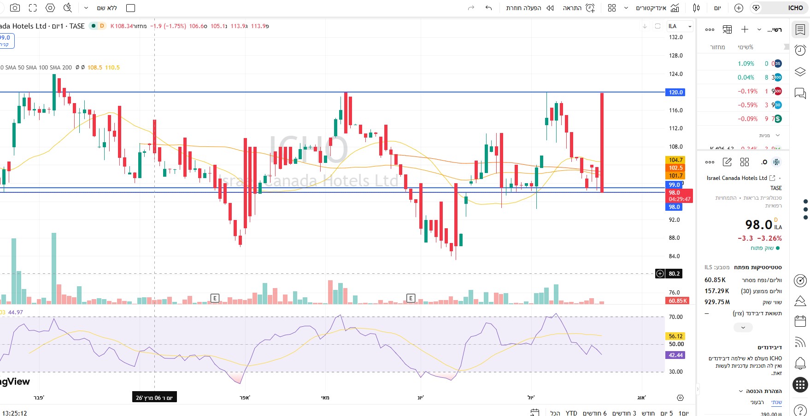Open go-to-date calendar icon in bottom bar

(534, 413)
